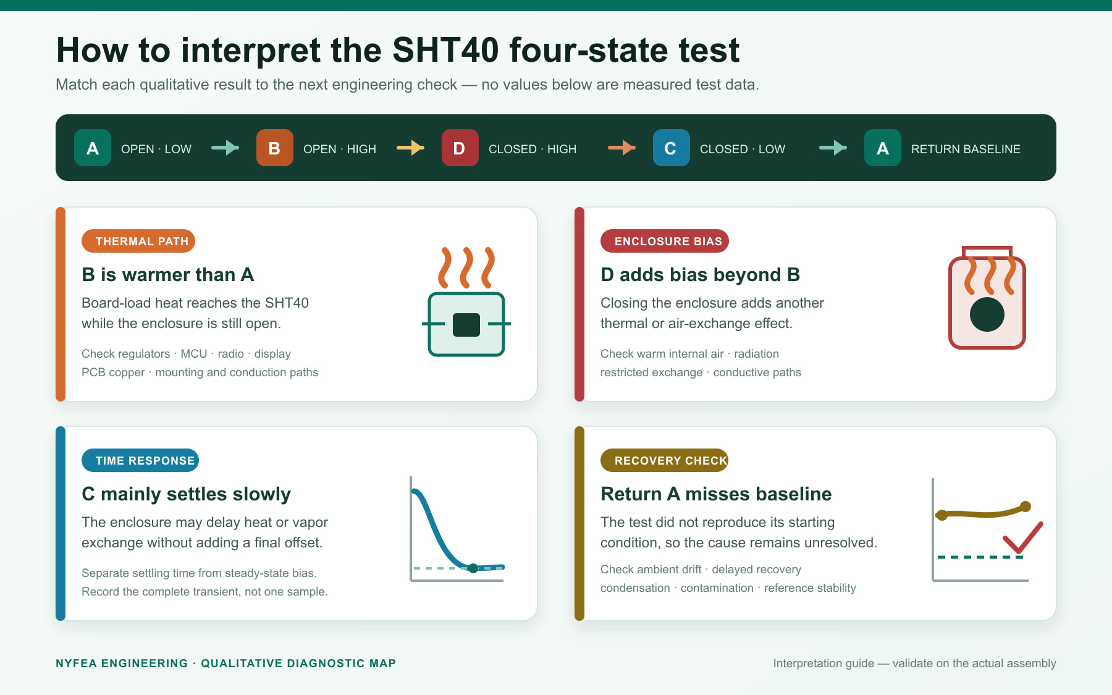This screenshot has width=1112, height=695.
Task: Select the TIME RESPONSE tag
Action: tap(140, 460)
